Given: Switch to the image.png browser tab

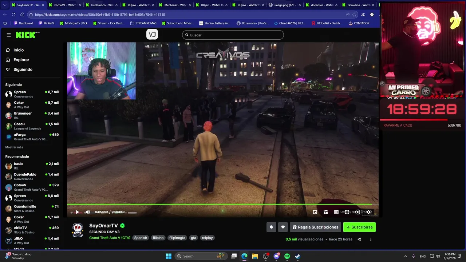Looking at the screenshot, I should (284, 5).
